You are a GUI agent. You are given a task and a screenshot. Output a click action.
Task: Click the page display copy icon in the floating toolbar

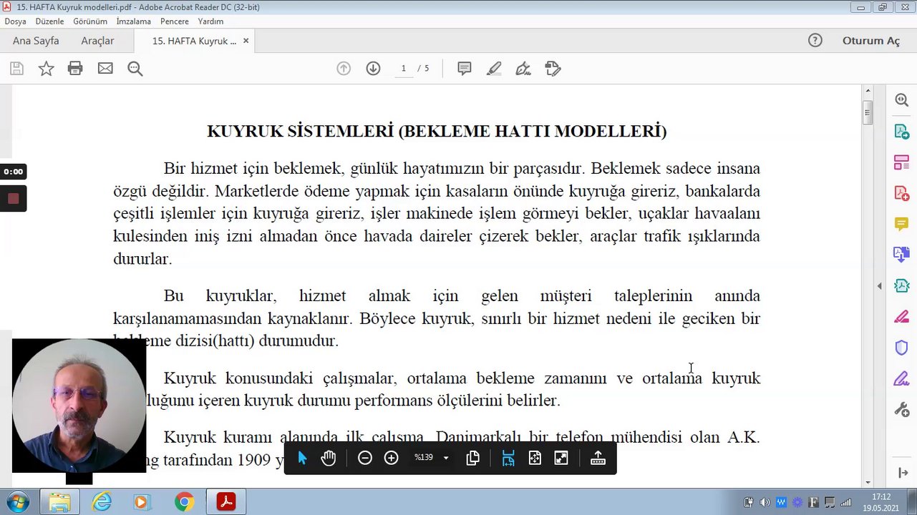click(472, 458)
